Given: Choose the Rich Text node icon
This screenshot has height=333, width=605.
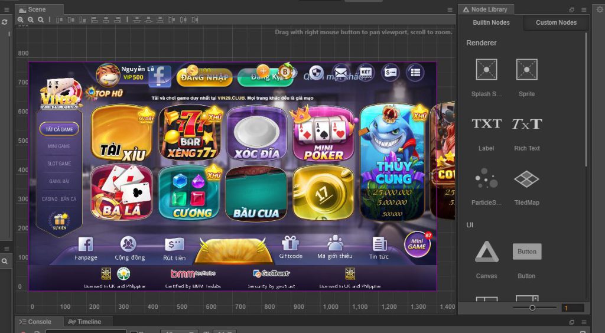Looking at the screenshot, I should coord(526,124).
